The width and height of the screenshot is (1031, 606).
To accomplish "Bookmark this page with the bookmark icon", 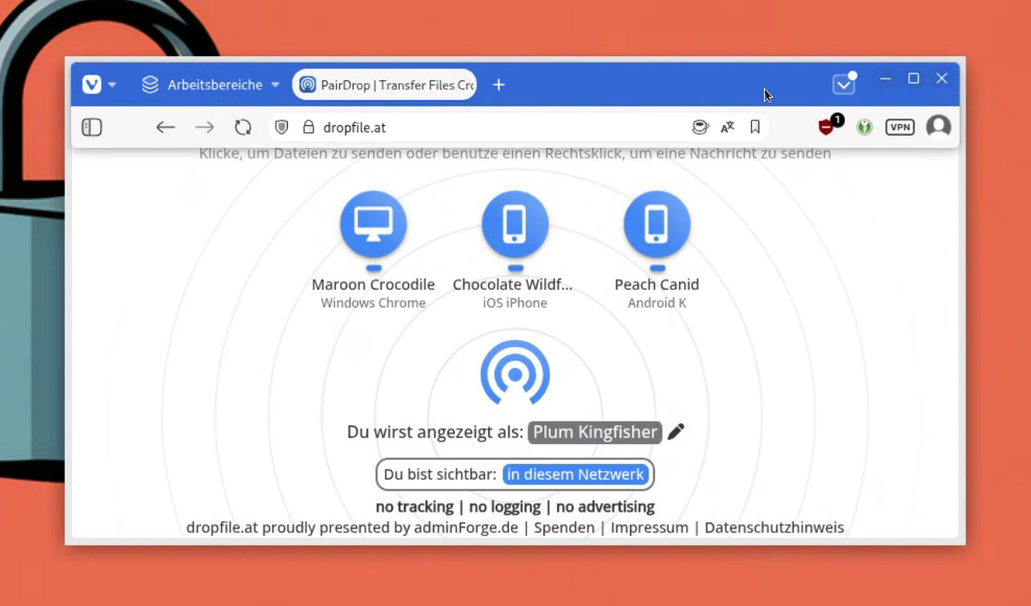I will point(754,127).
